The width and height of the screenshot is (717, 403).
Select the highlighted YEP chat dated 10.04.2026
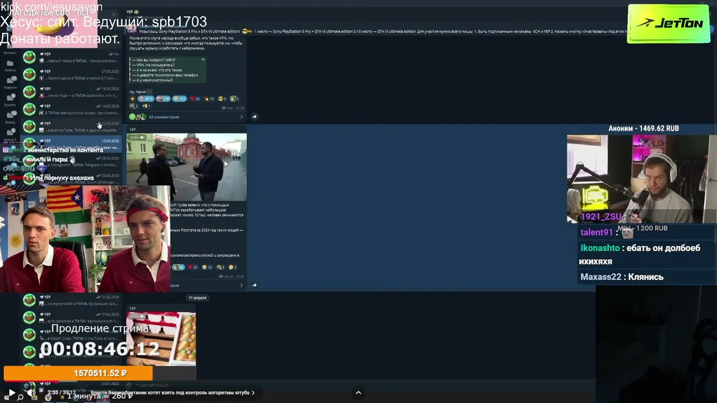coord(71,144)
